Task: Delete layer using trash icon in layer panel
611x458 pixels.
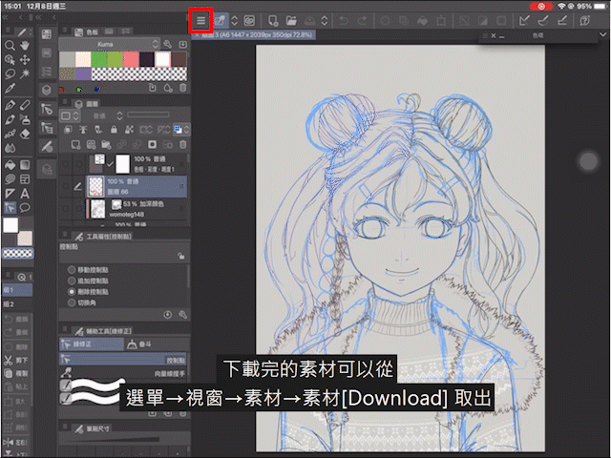Action: tap(182, 145)
